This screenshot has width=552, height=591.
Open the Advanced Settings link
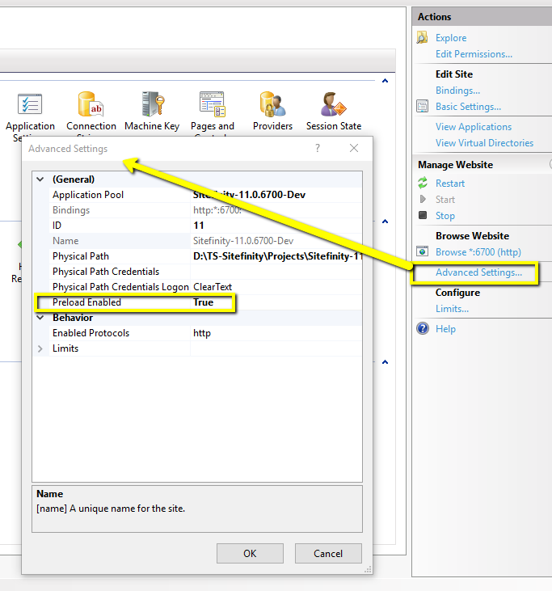pos(478,272)
